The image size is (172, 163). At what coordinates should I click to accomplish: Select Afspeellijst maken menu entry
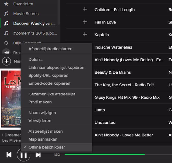[x=56, y=131]
